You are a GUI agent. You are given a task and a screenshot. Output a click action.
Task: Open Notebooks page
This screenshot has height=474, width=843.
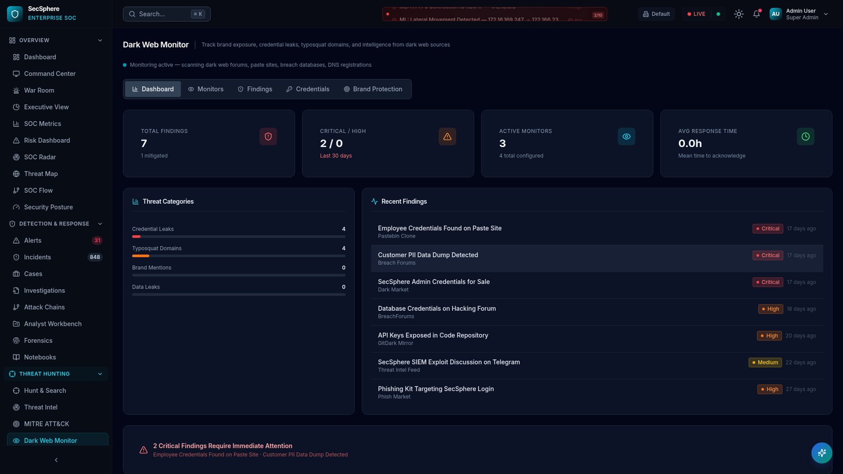57,357
